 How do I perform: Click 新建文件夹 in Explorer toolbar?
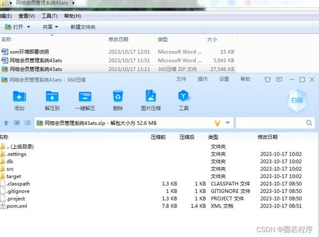point(83,27)
